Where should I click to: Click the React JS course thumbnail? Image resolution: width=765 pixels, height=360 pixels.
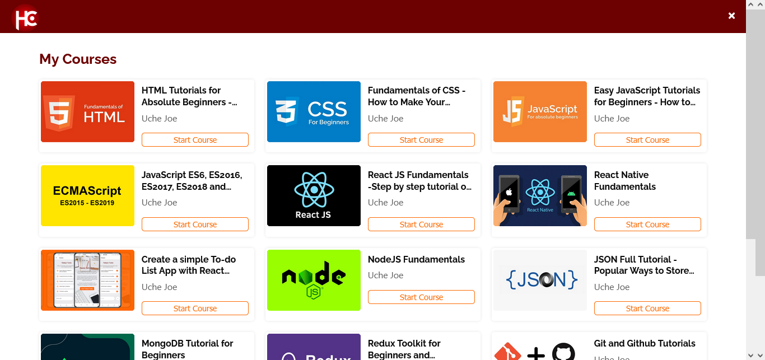[x=314, y=195]
